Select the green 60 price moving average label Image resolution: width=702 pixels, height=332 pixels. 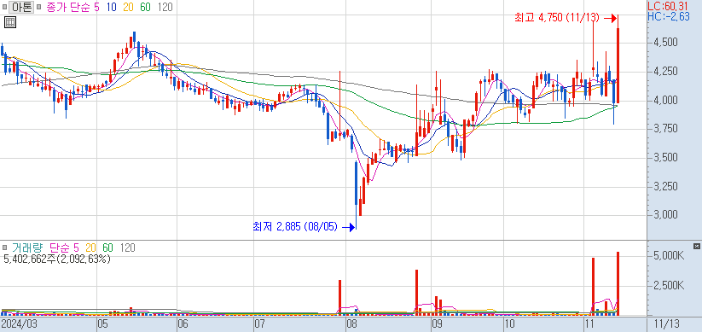tap(146, 8)
